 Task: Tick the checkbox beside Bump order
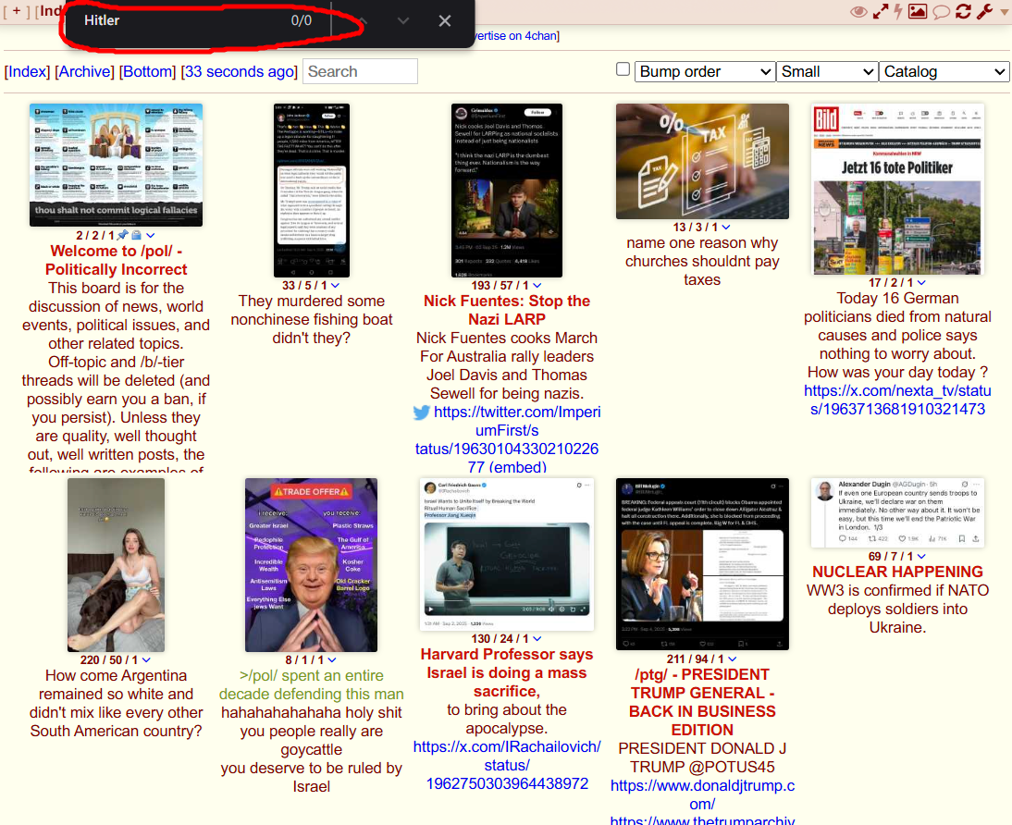tap(623, 69)
